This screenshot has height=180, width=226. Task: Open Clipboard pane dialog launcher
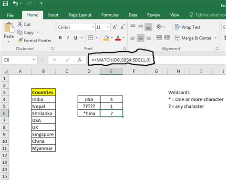click(52, 49)
